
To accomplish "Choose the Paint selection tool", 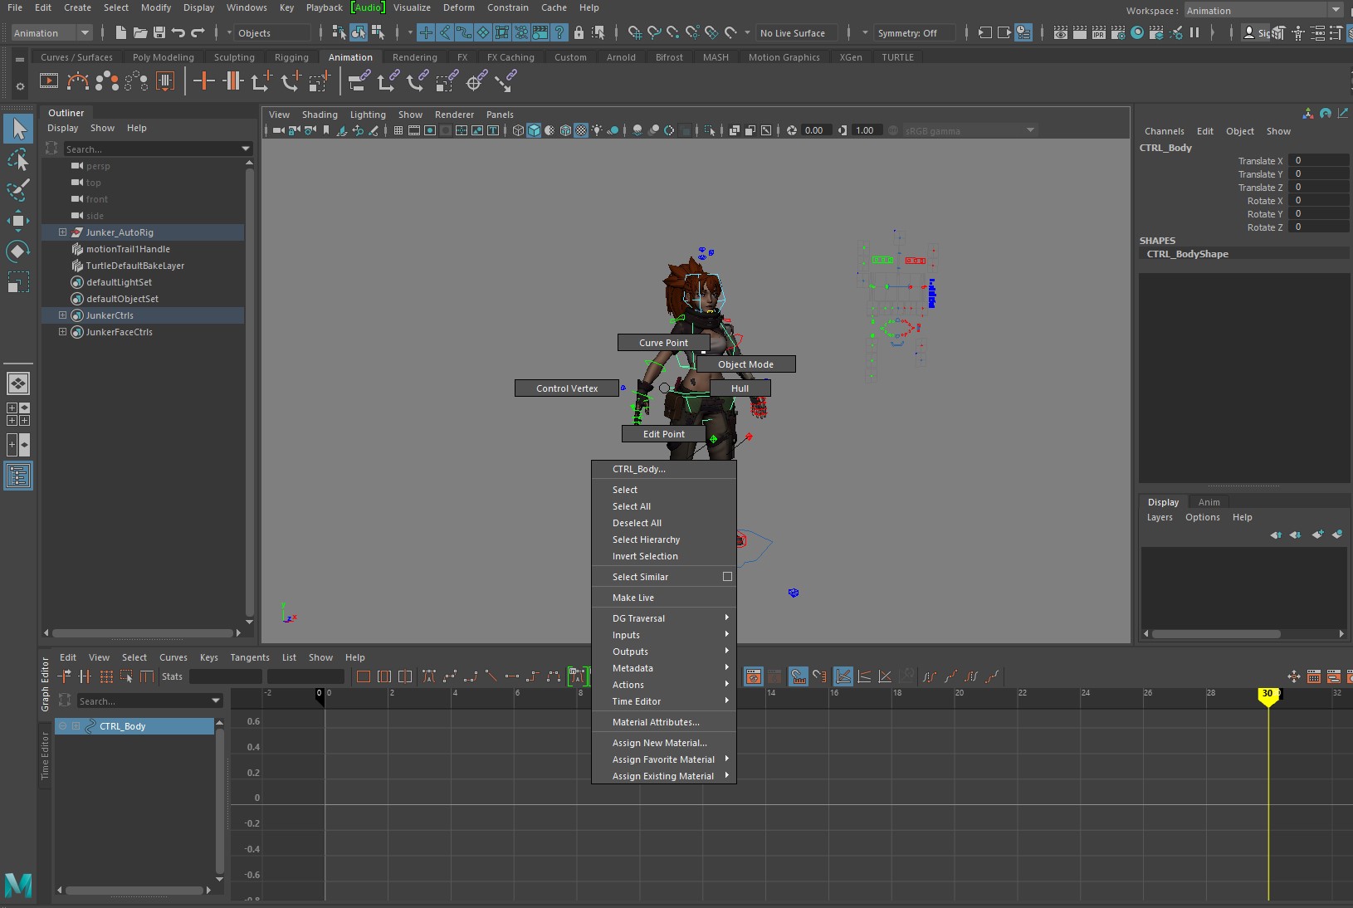I will [x=18, y=190].
